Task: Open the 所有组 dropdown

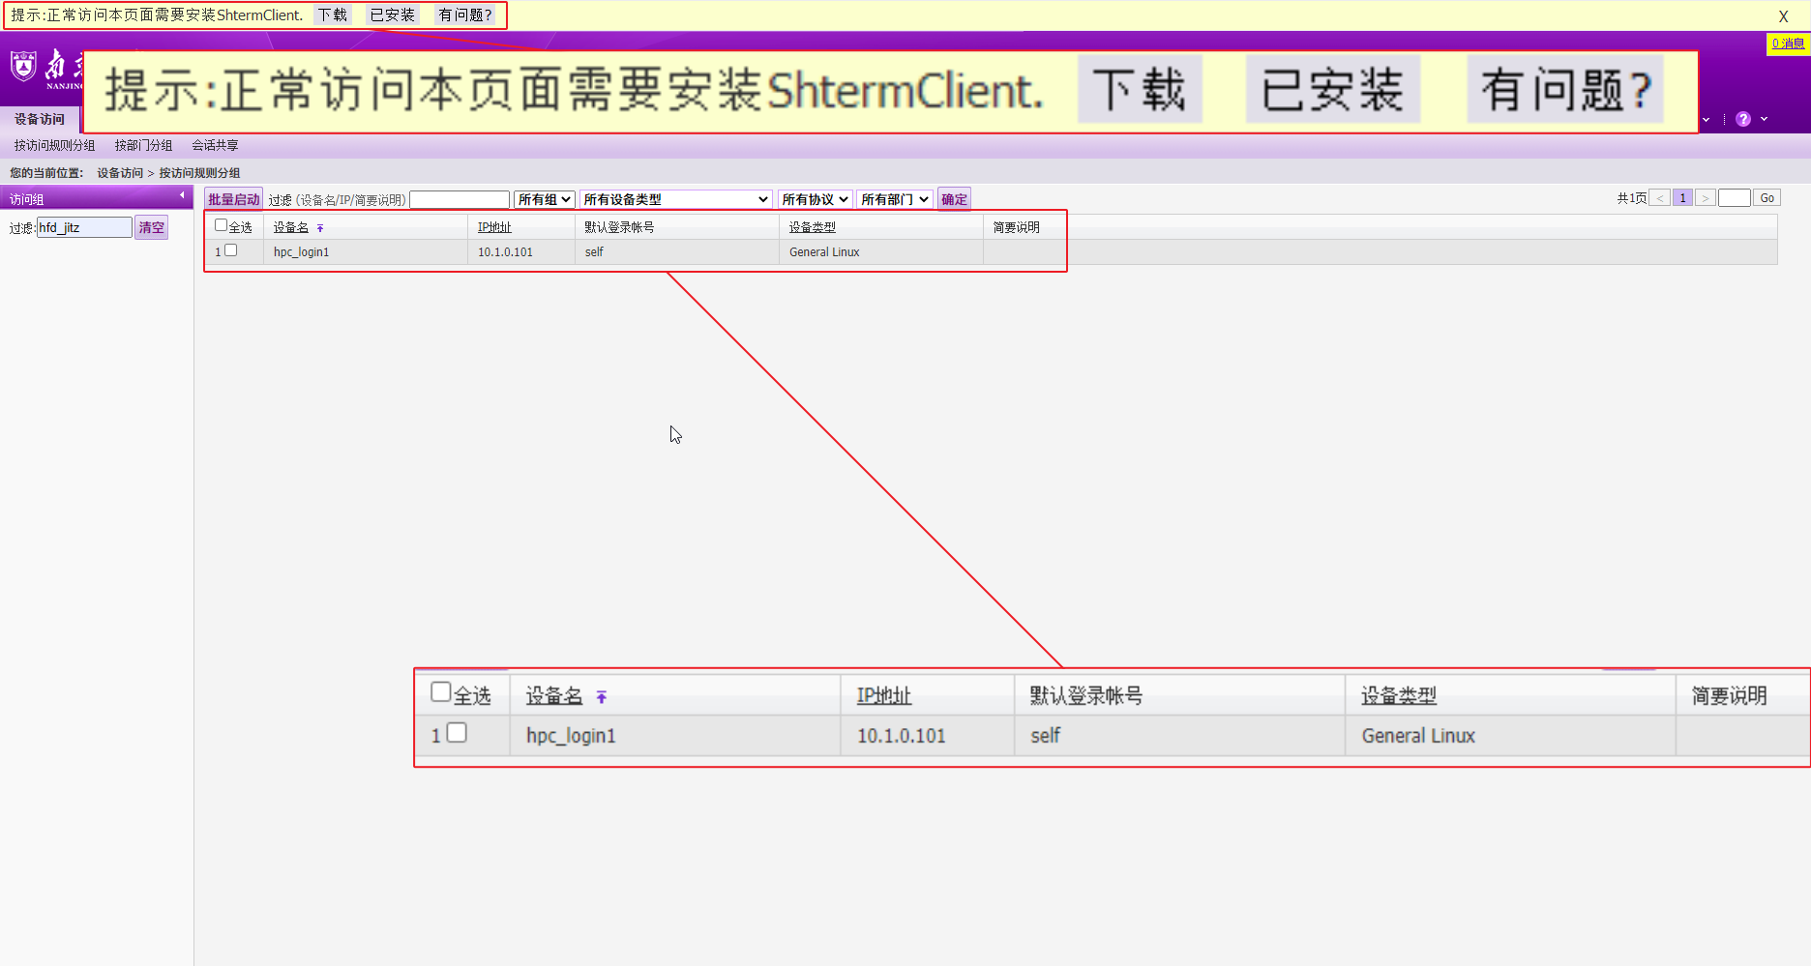Action: coord(545,199)
